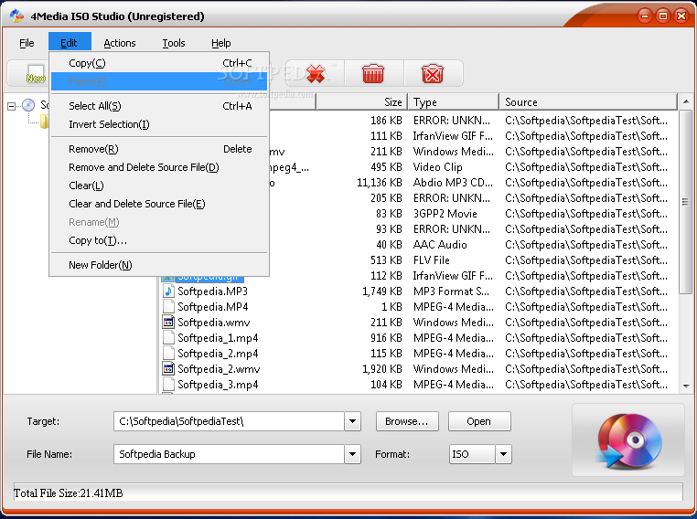Screen dimensions: 697x519
Task: Click the file list scrollbar thumb
Action: tap(686, 202)
